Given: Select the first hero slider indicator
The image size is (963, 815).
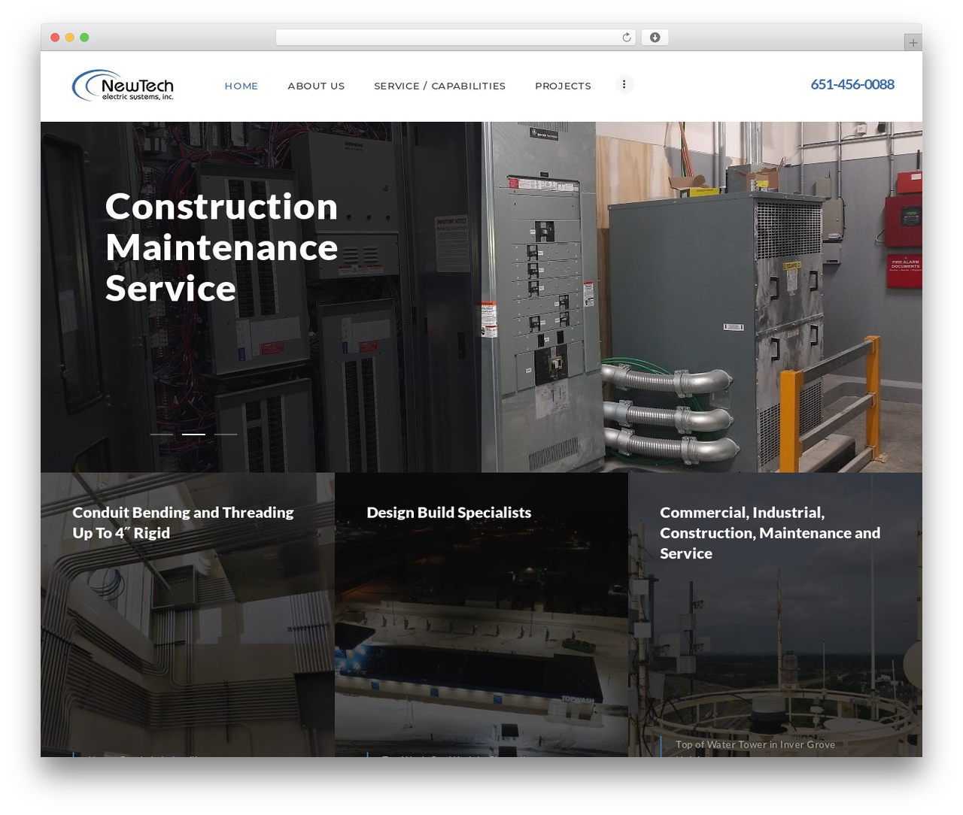Looking at the screenshot, I should pyautogui.click(x=162, y=435).
